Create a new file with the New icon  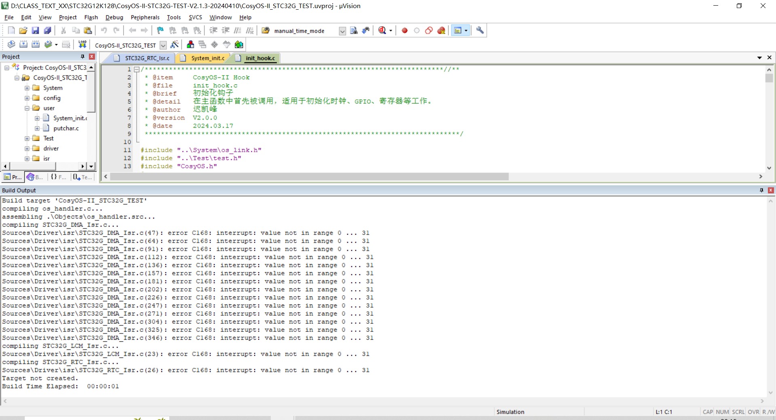[x=11, y=31]
